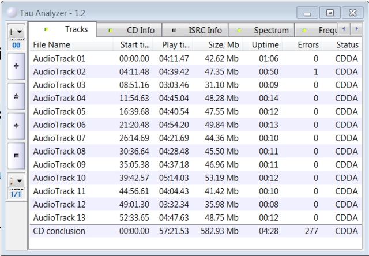Open the mode dropdown above the 1/1 label
Image resolution: width=369 pixels, height=256 pixels.
[x=16, y=181]
